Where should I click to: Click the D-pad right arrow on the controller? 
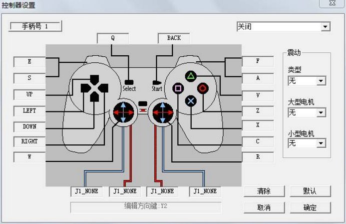103,88
